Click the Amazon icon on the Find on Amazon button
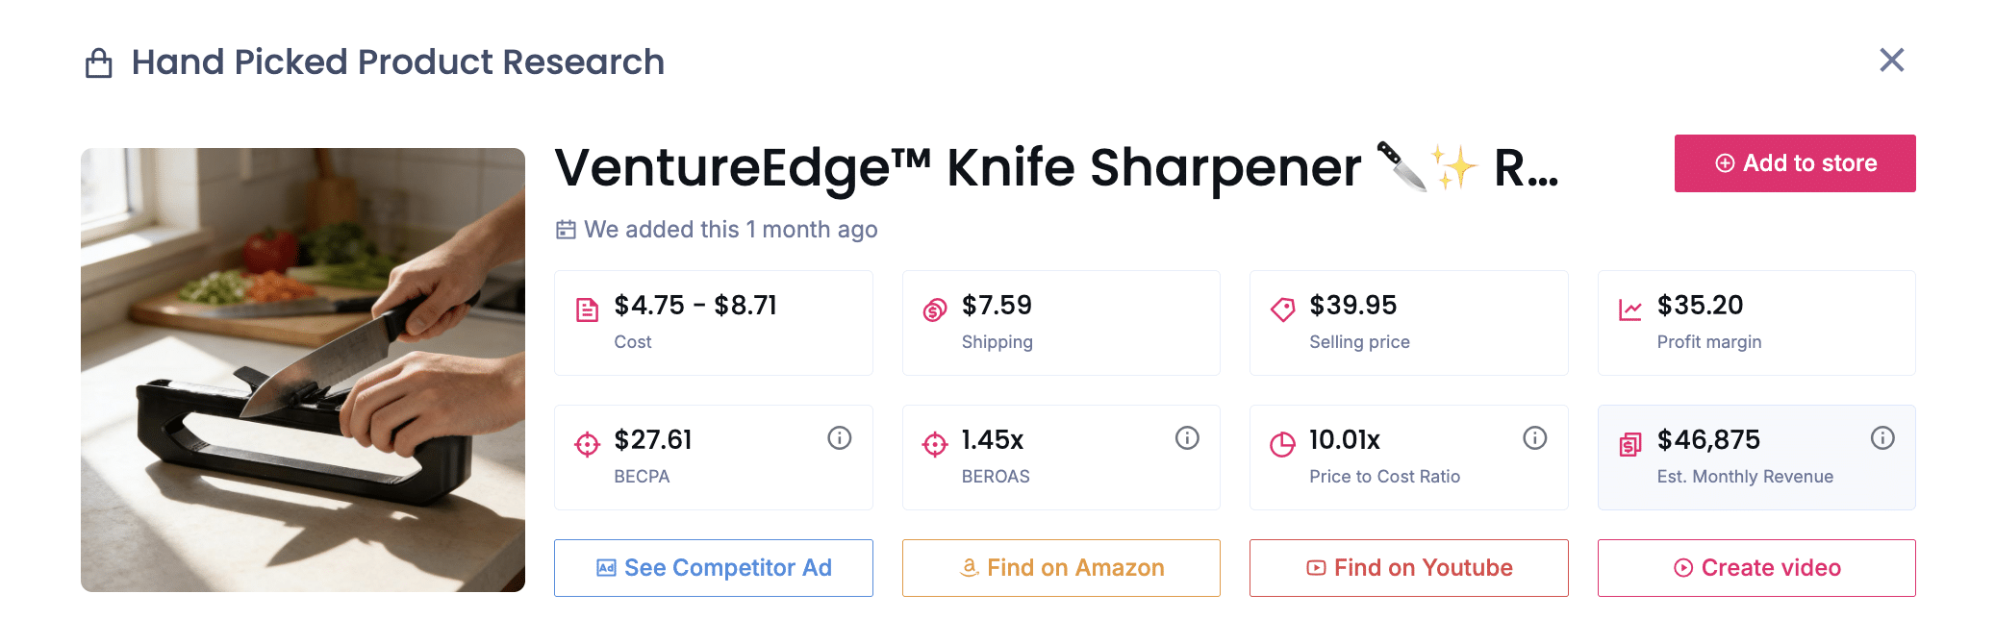 click(968, 567)
